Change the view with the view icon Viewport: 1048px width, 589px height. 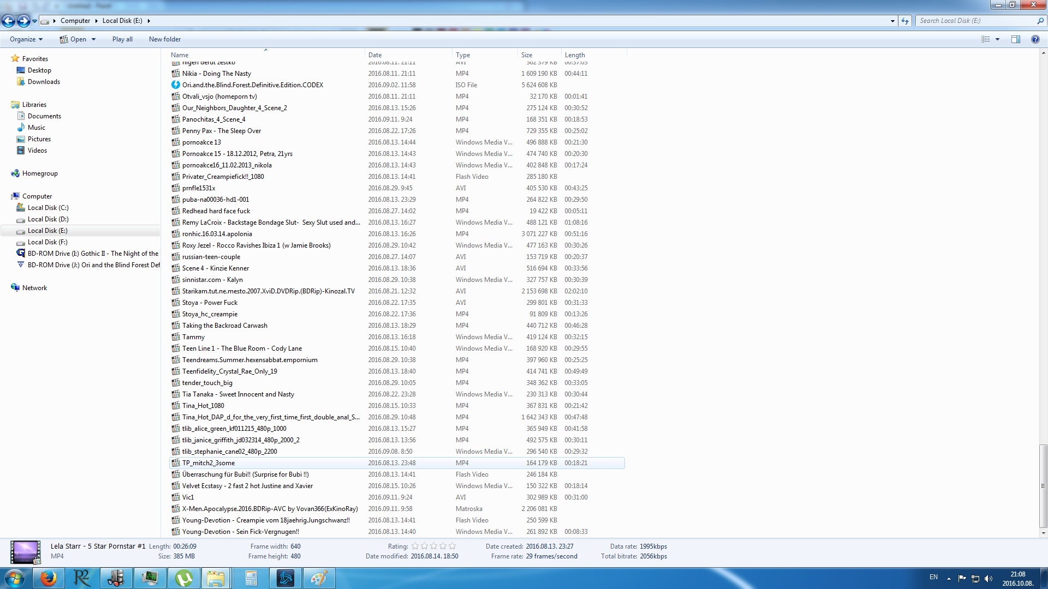click(x=986, y=39)
